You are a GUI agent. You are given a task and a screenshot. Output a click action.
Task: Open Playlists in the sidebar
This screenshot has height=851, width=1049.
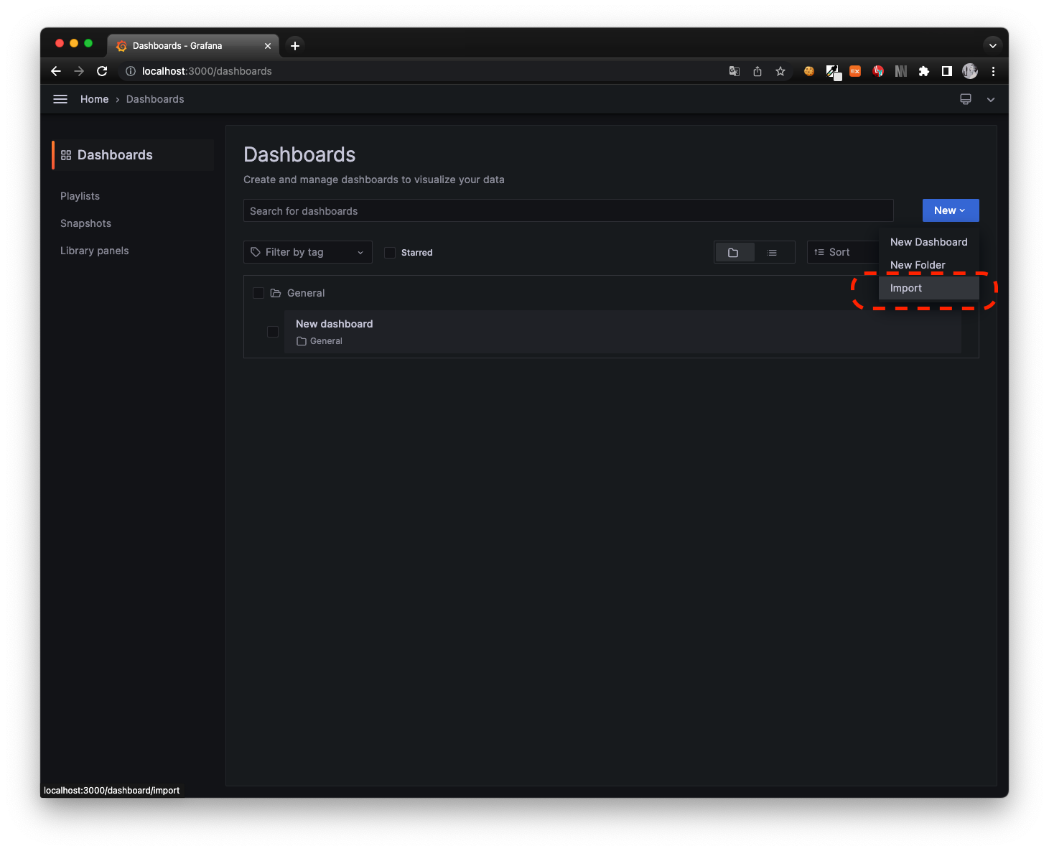pos(80,196)
